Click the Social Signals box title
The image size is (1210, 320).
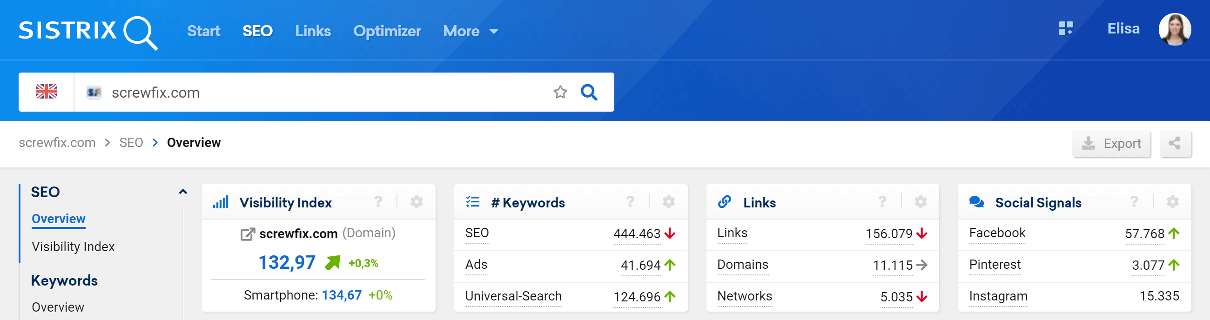1038,203
